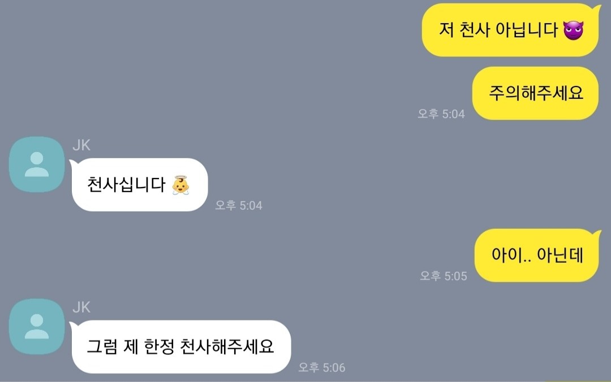Click the word 천사해주세요 in last bubble
This screenshot has width=611, height=382.
click(227, 346)
